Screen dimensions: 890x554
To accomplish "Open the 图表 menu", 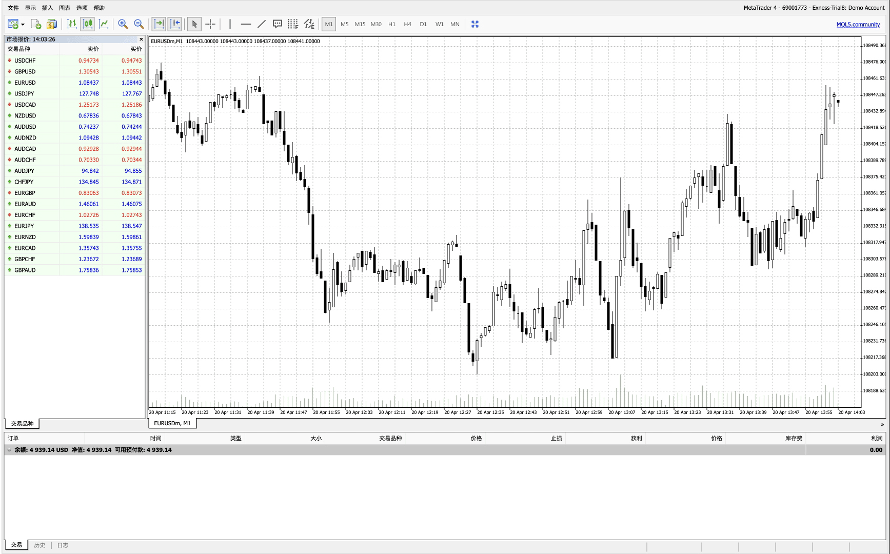I will coord(65,8).
